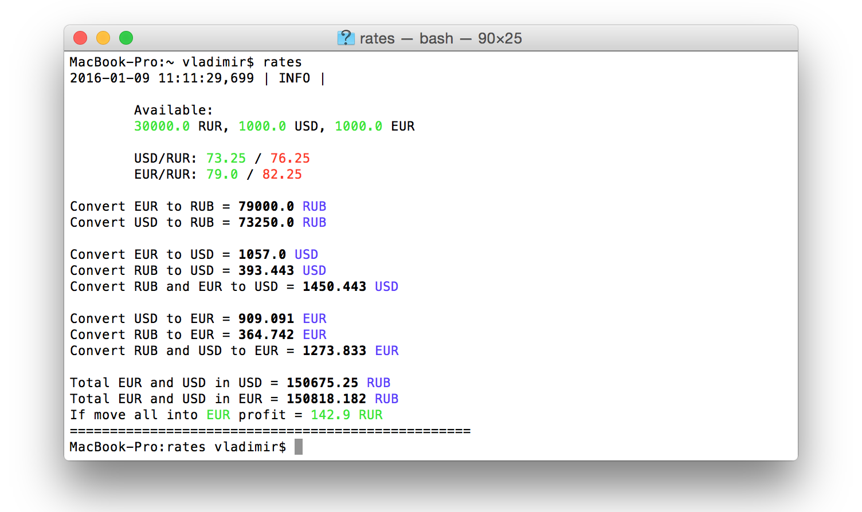Click the green '30000.0' RUR amount
862x512 pixels.
162,126
